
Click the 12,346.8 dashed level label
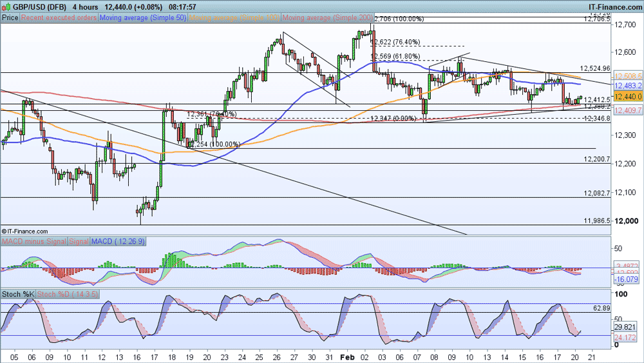coord(597,119)
